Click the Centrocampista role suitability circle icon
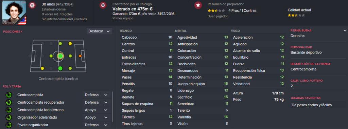Viewport: 348px width, 129px height. 8,95
